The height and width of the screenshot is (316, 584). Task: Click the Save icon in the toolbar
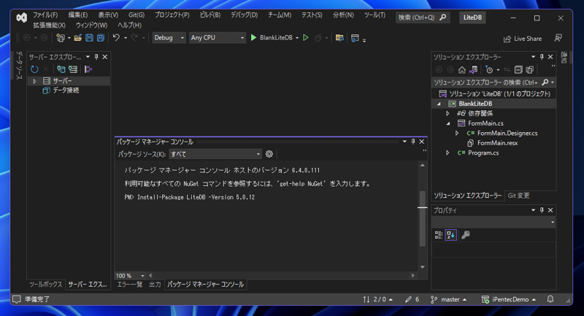(x=89, y=38)
